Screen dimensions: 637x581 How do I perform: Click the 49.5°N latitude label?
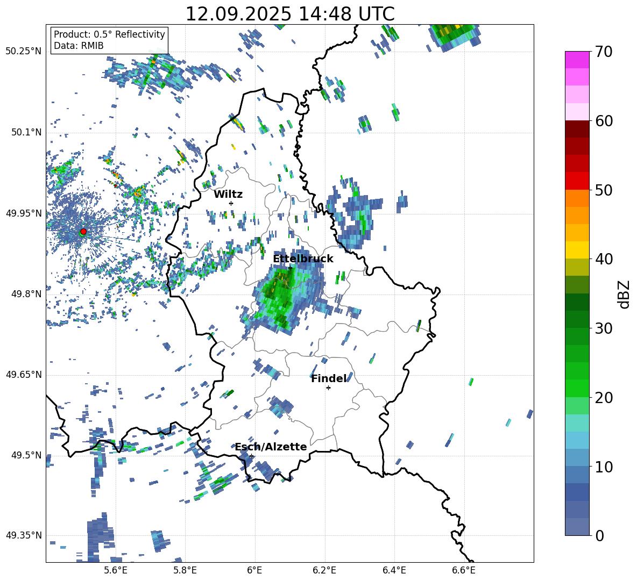26,455
